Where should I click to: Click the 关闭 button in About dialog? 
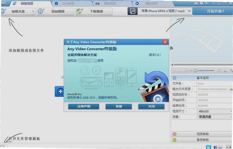151,107
